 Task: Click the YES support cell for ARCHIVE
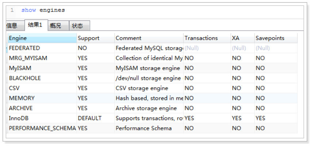point(96,108)
